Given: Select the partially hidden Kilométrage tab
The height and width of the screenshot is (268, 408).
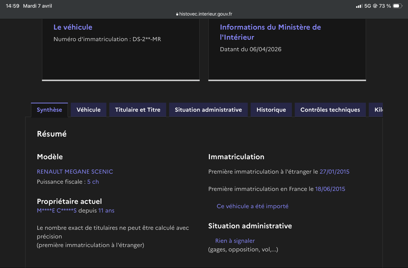Looking at the screenshot, I should (x=376, y=110).
